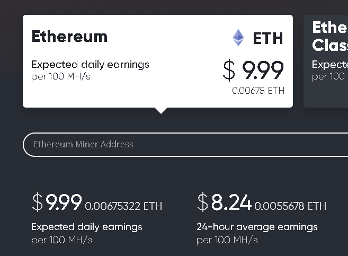The width and height of the screenshot is (348, 256).
Task: Click the lower Expected daily earnings label
Action: point(87,227)
